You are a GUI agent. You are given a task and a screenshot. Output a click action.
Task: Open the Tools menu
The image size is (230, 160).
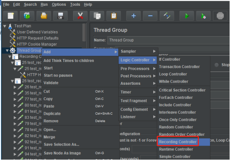75,5
